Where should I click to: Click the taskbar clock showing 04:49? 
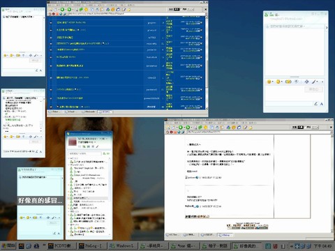tap(323, 245)
